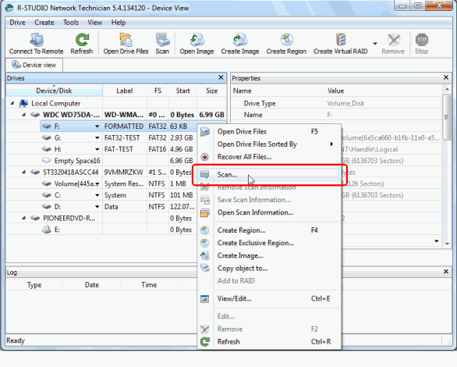Choose View/Edit... in context menu
The height and width of the screenshot is (367, 457).
(x=269, y=299)
